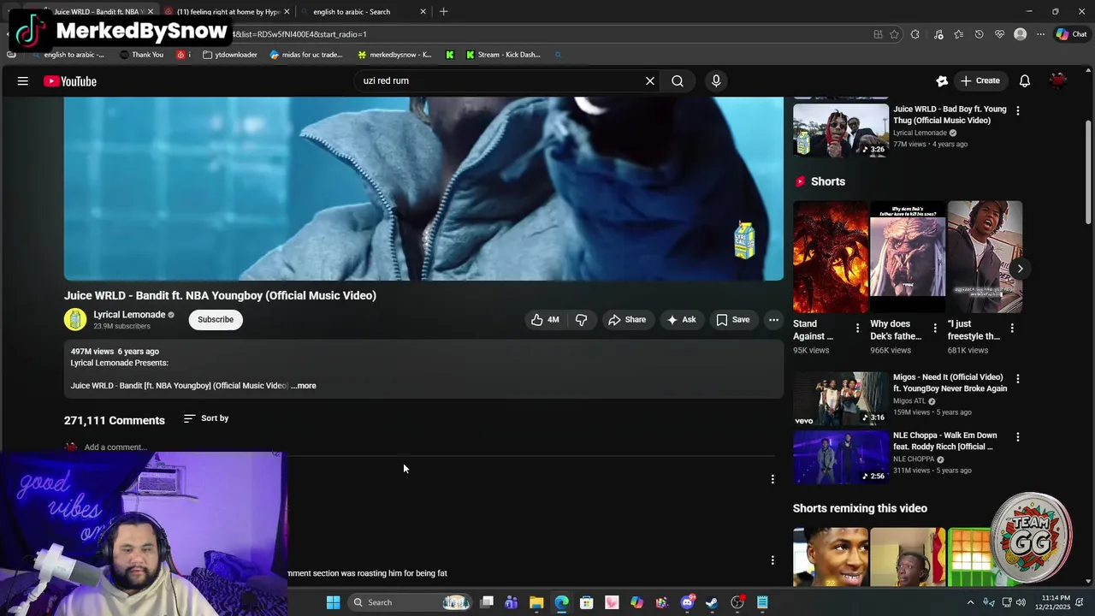
Task: Open NLE Choppa Walk Em Down thumbnail
Action: point(841,457)
